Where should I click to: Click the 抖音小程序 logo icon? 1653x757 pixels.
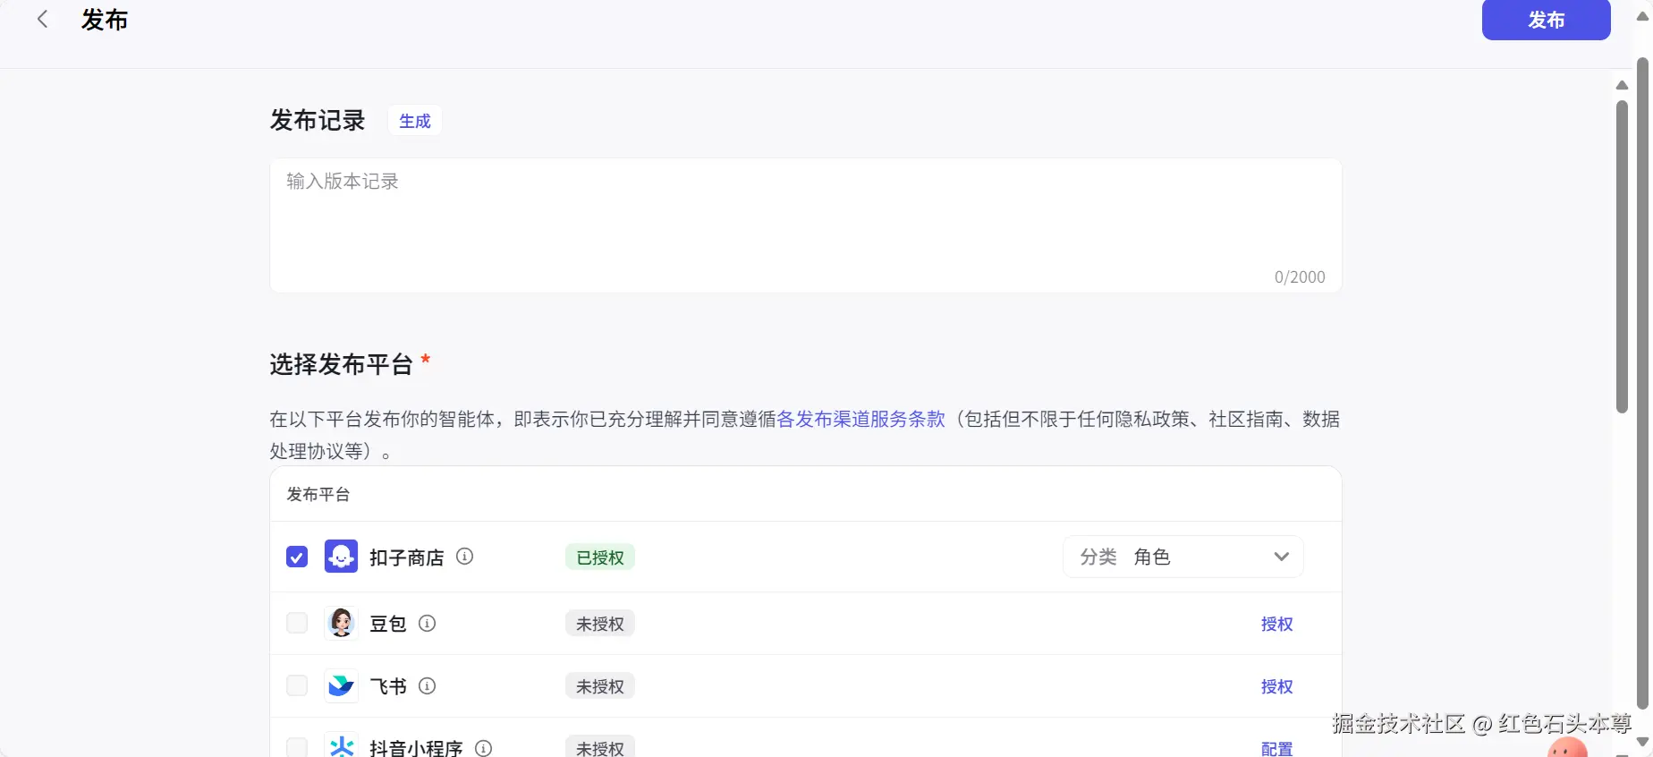pyautogui.click(x=341, y=745)
